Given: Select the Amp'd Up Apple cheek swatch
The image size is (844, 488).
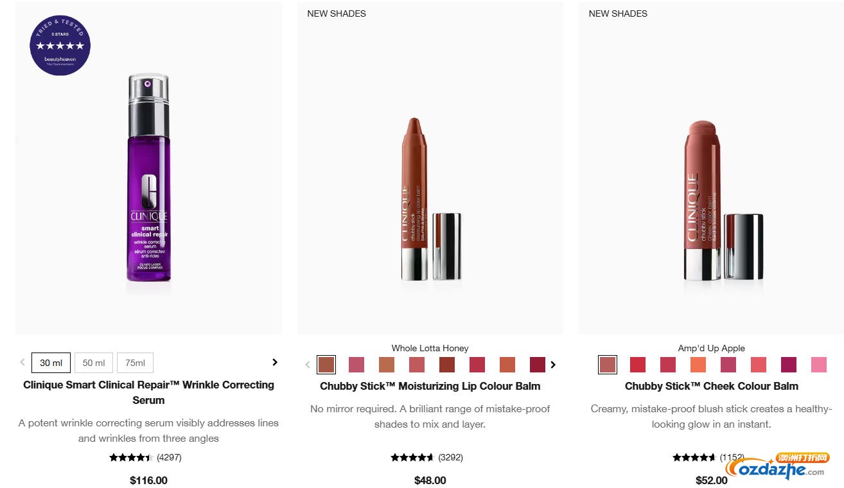Looking at the screenshot, I should click(607, 365).
